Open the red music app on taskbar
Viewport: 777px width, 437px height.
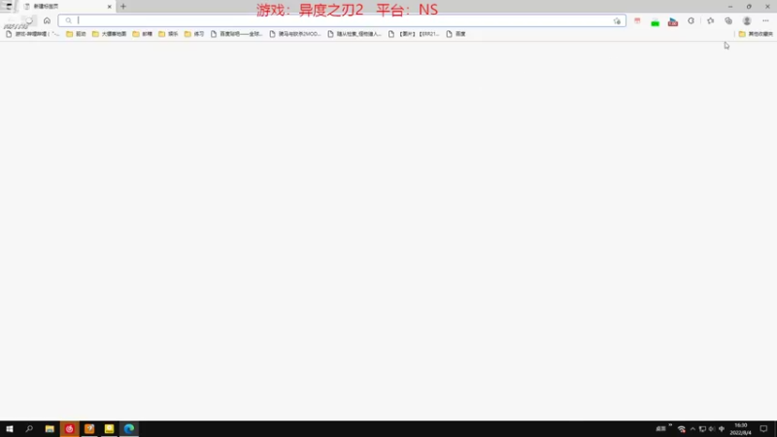coord(69,429)
